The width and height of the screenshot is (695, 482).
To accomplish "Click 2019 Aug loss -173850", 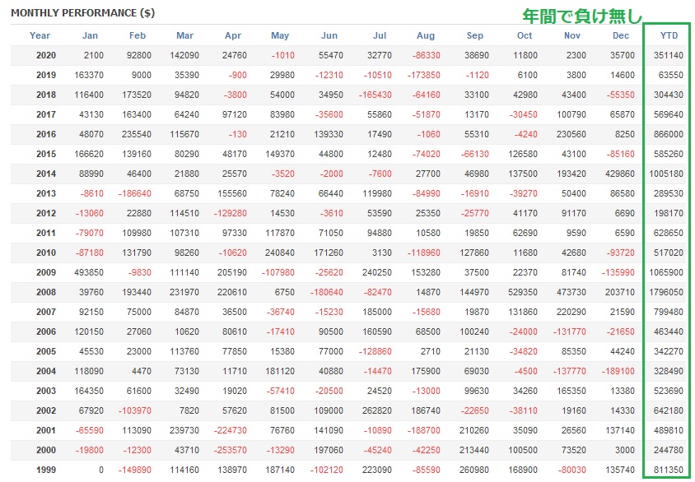I will pos(424,75).
